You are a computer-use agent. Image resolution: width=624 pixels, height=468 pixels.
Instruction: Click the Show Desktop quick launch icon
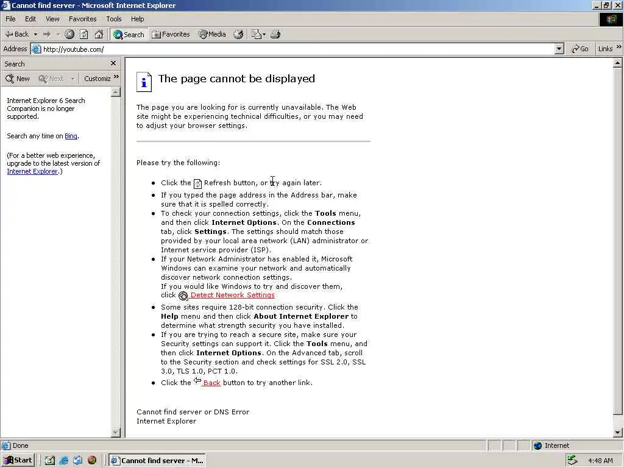coord(50,461)
